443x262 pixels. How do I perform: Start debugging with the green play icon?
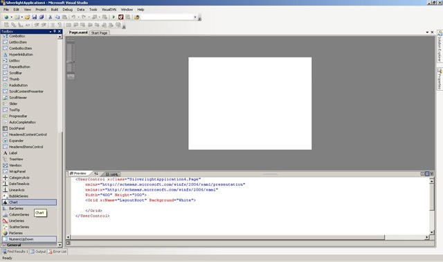[114, 17]
